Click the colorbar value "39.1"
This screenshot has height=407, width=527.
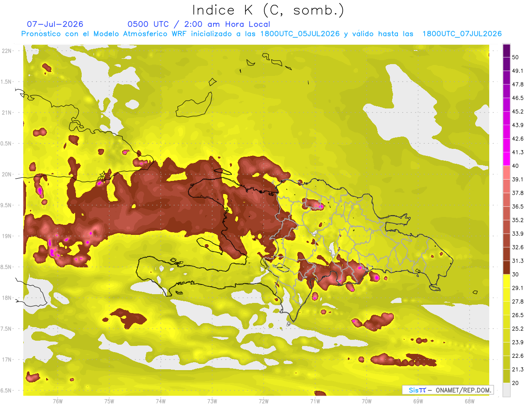(x=518, y=180)
